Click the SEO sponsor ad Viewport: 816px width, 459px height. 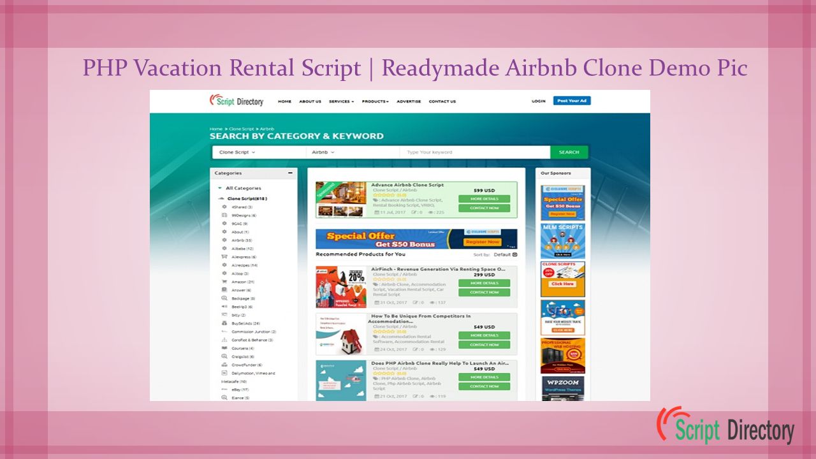[x=563, y=317]
